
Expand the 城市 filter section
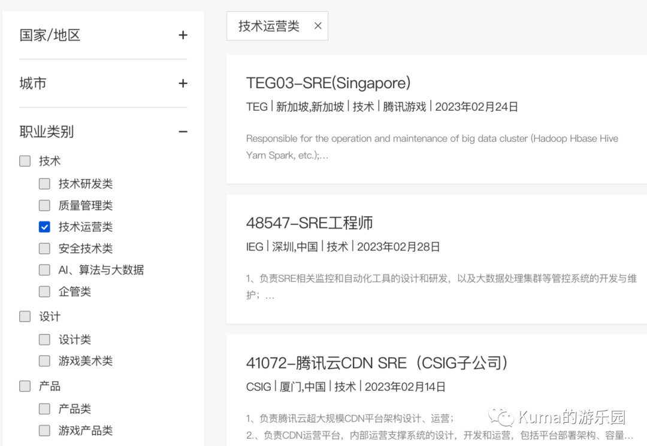[x=183, y=84]
